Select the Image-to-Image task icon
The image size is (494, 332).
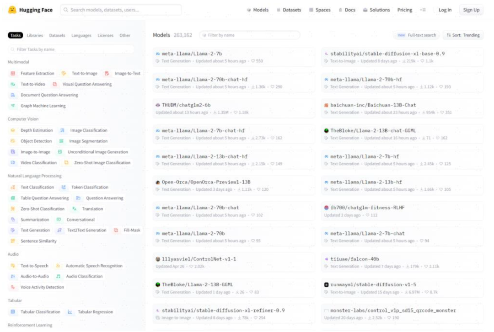[13, 152]
